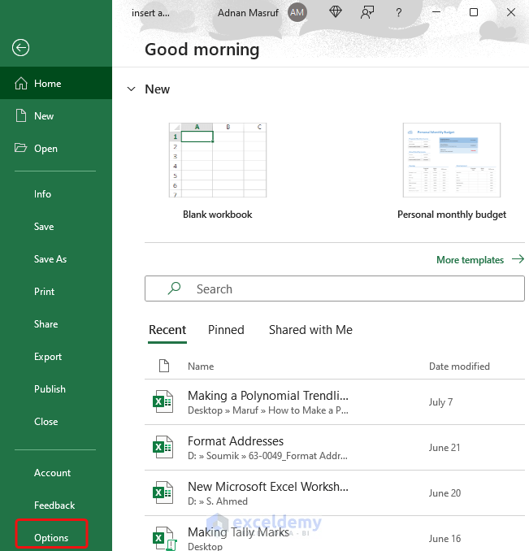Minimize the Excel window

click(436, 12)
